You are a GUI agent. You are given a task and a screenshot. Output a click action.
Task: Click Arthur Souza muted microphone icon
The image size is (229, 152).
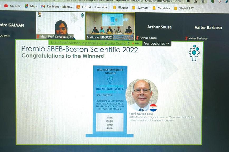(x=137, y=38)
